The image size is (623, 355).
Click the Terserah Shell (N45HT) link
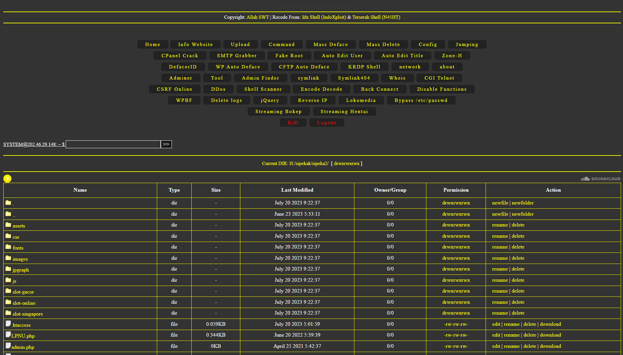[x=376, y=17]
